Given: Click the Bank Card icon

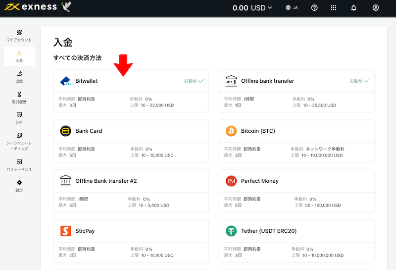Looking at the screenshot, I should click(65, 131).
